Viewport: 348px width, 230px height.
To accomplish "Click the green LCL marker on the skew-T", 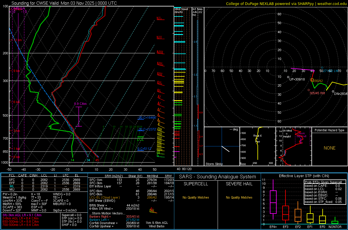I will click(x=140, y=139).
